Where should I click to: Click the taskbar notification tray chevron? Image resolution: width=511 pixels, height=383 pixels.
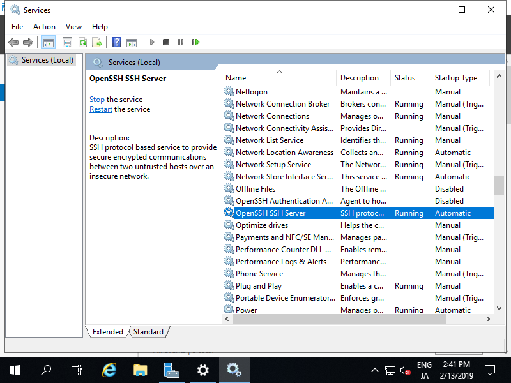[x=374, y=370]
